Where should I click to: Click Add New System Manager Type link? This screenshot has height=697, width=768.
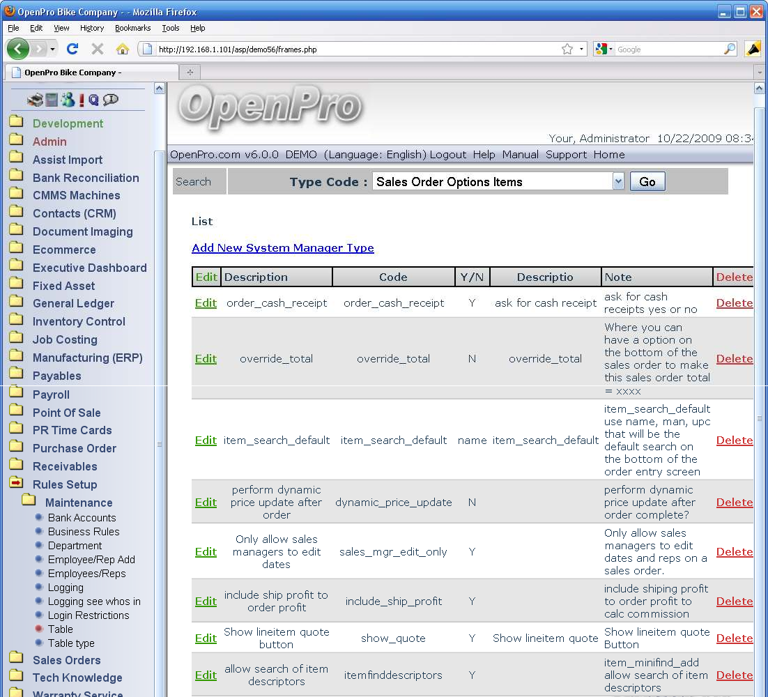tap(282, 248)
